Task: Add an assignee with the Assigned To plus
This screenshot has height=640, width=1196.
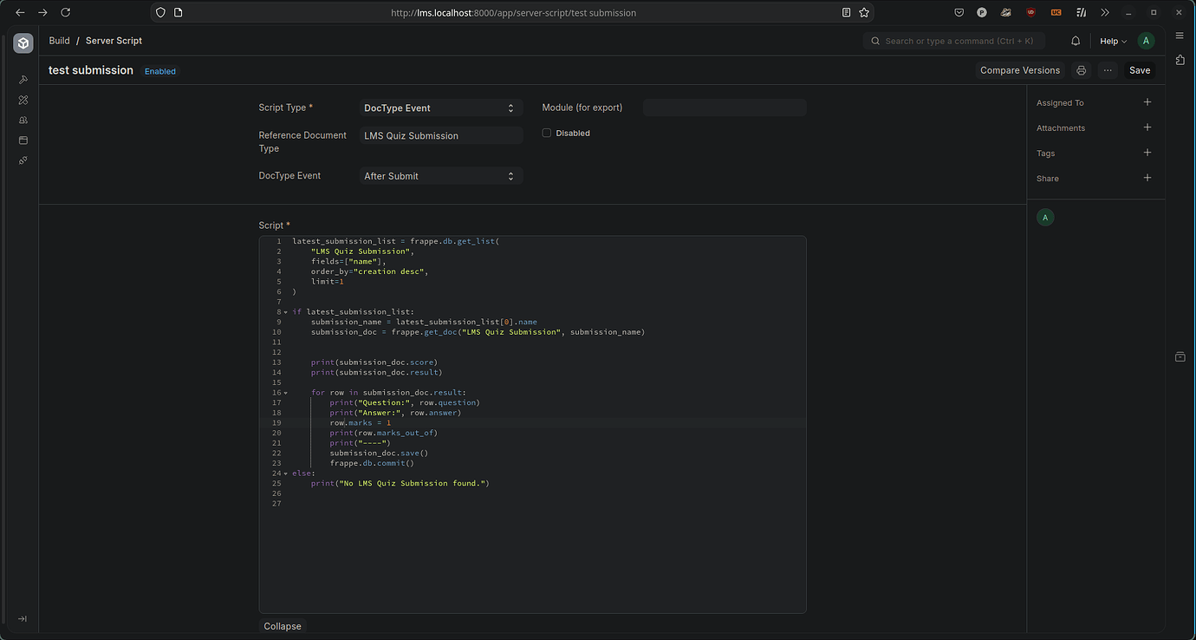Action: pos(1147,102)
